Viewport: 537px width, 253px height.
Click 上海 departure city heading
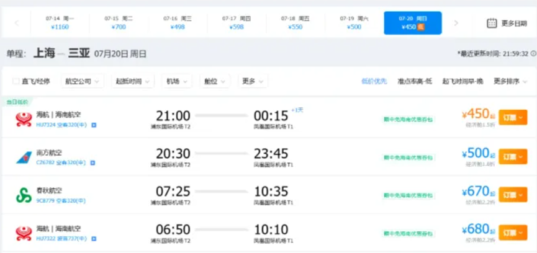click(44, 54)
